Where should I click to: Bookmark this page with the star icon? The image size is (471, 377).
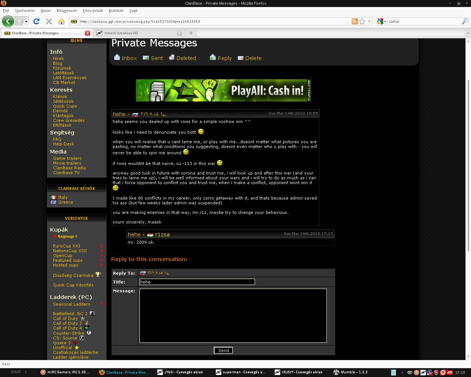tap(362, 21)
